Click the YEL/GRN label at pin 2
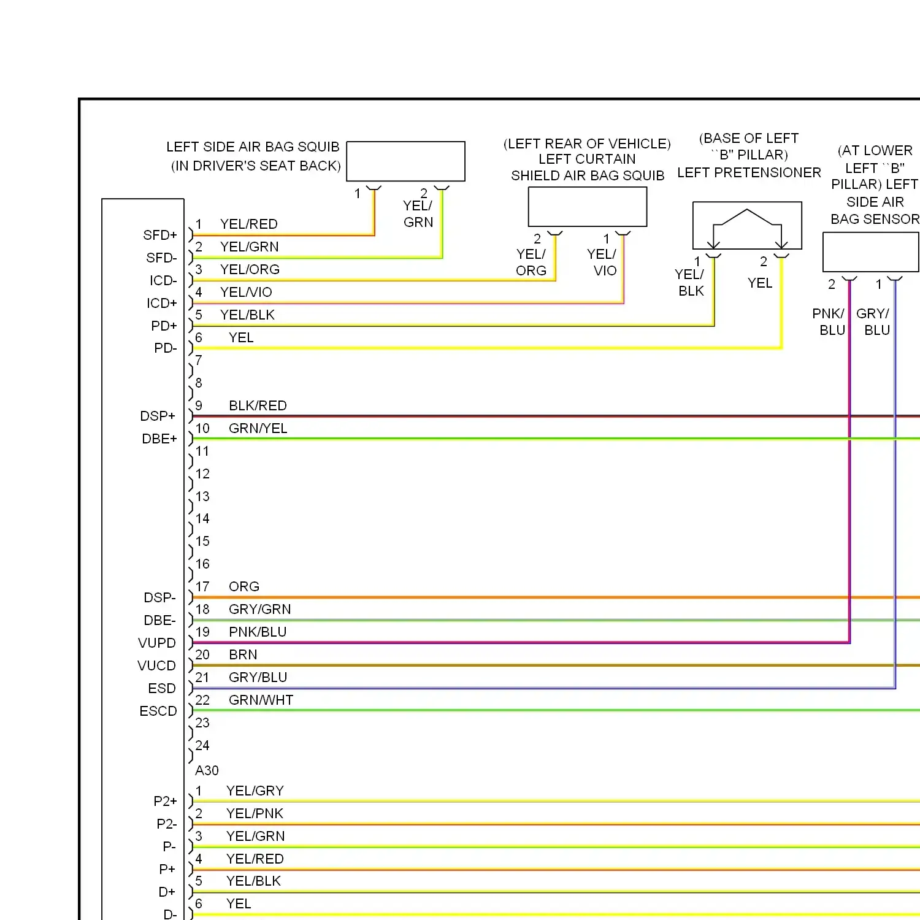The image size is (920, 920). [x=250, y=247]
